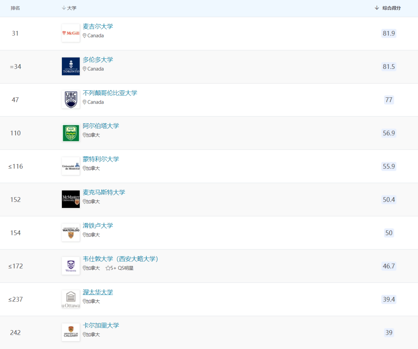The width and height of the screenshot is (418, 349).
Task: Click the score 50 for 滑铁卢大学
Action: pos(389,233)
